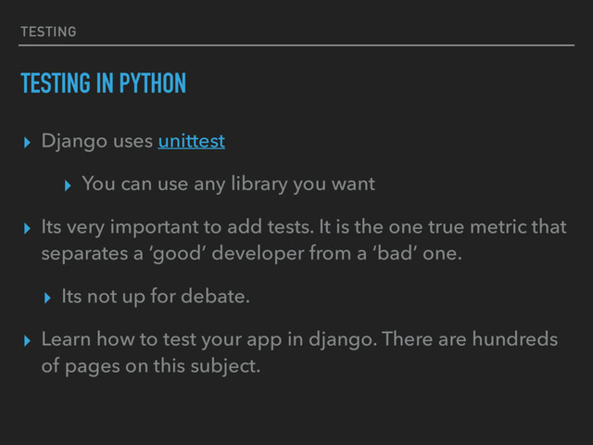Image resolution: width=593 pixels, height=445 pixels.
Task: Click the line starting with "separates a"
Action: [250, 255]
